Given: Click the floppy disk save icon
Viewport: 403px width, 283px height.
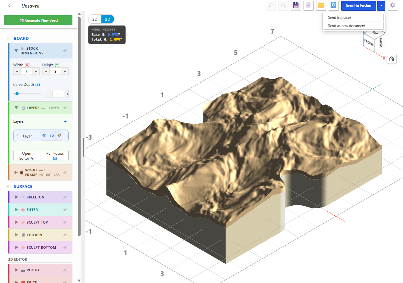Looking at the screenshot, I should [296, 5].
